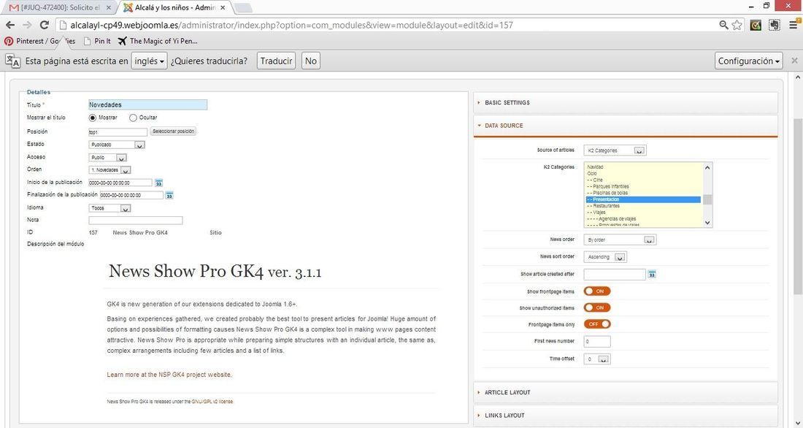Open Estado dropdown
The width and height of the screenshot is (803, 428).
[x=117, y=145]
